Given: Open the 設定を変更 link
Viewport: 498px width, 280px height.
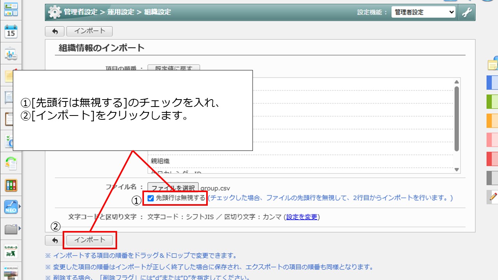Looking at the screenshot, I should [x=302, y=217].
